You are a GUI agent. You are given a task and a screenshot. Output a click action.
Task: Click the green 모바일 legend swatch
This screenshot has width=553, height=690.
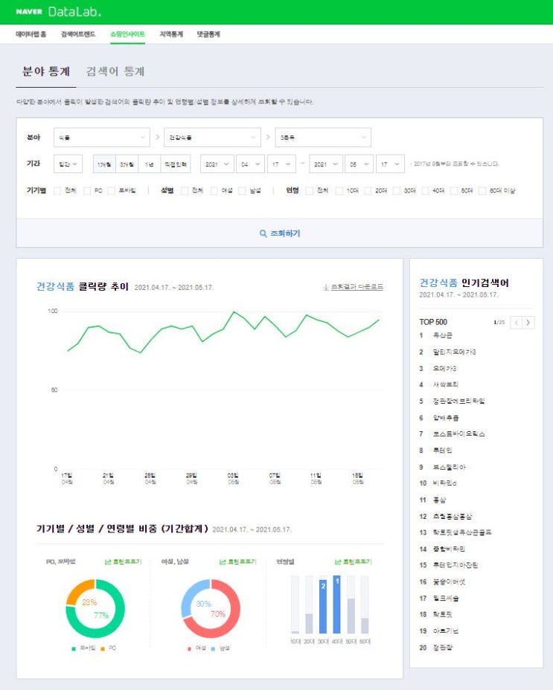point(74,648)
